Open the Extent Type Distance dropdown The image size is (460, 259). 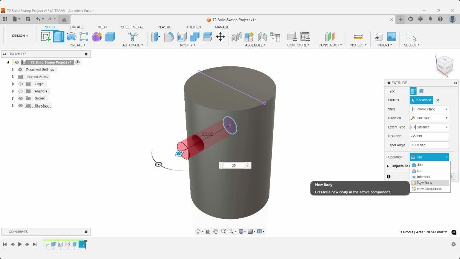tap(429, 127)
